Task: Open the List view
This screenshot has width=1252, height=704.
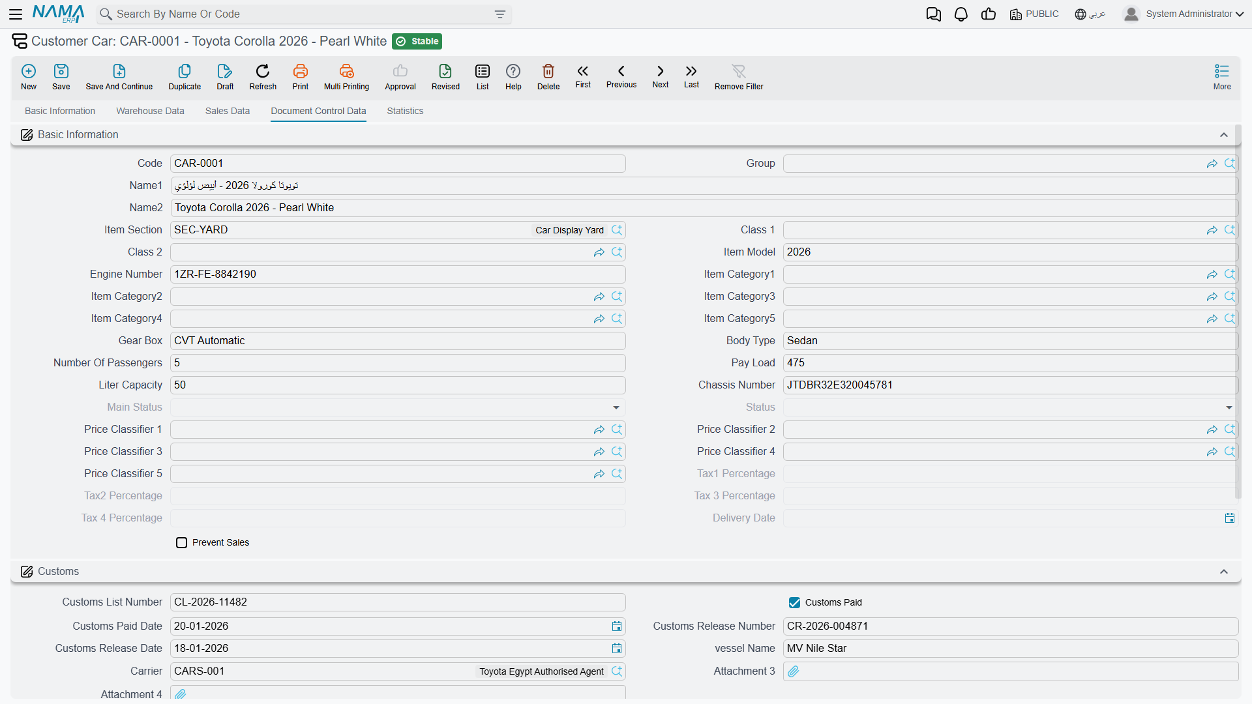Action: click(483, 76)
